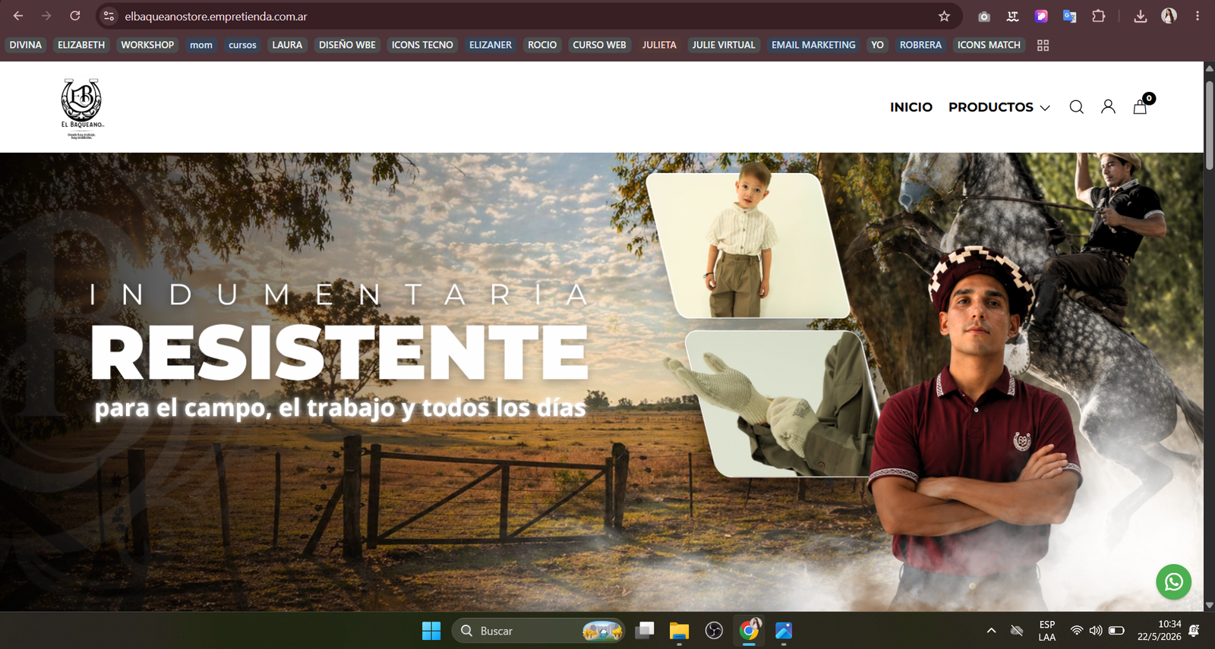The height and width of the screenshot is (649, 1215).
Task: Open the WORKSHOP bookmark folder
Action: [x=147, y=45]
